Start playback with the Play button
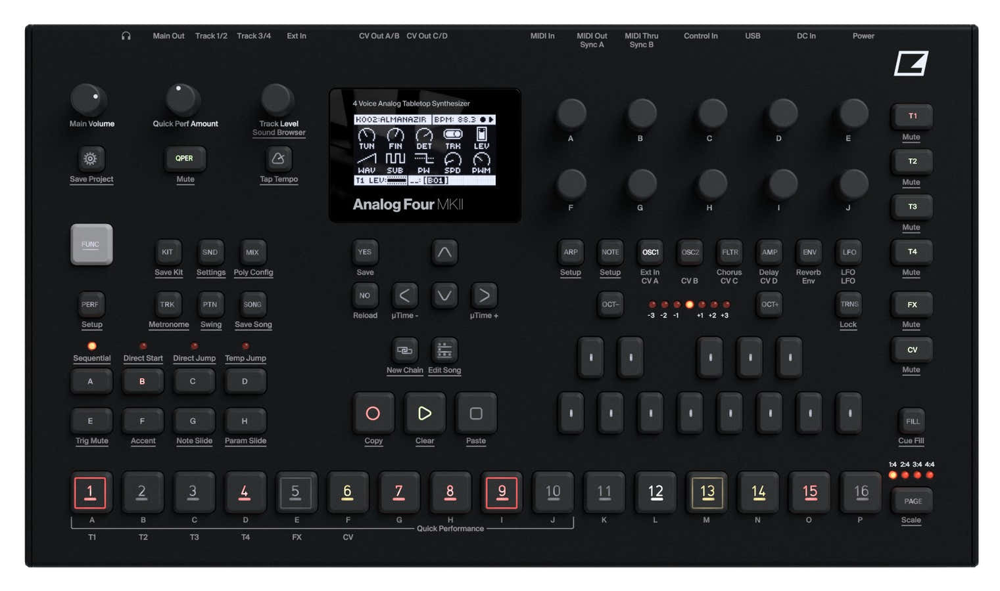Screen dimensions: 1000x591 tap(425, 413)
